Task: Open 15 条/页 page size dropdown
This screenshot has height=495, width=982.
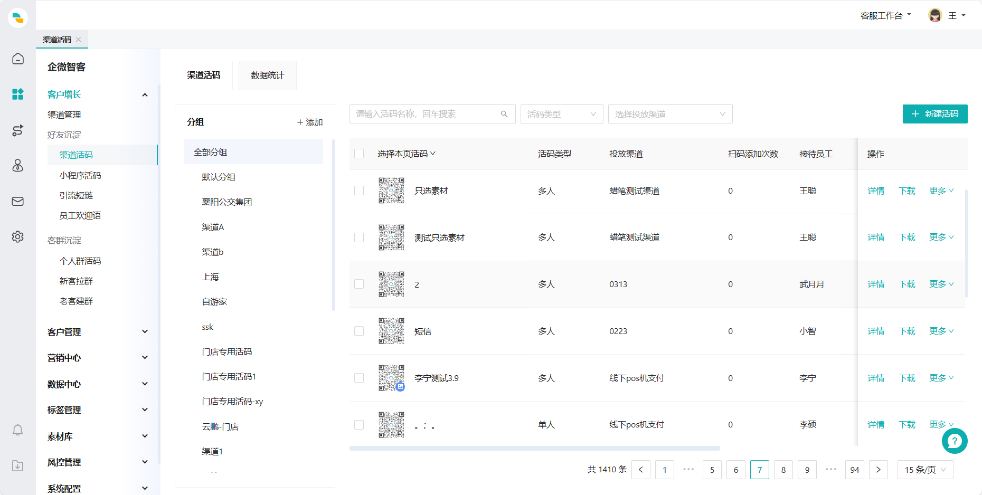Action: (x=926, y=470)
